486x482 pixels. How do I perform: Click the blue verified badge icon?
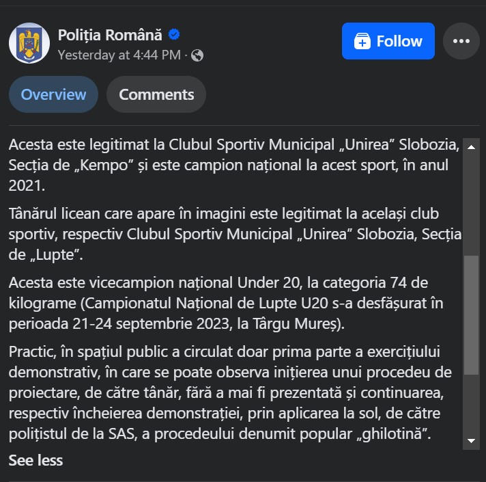174,34
